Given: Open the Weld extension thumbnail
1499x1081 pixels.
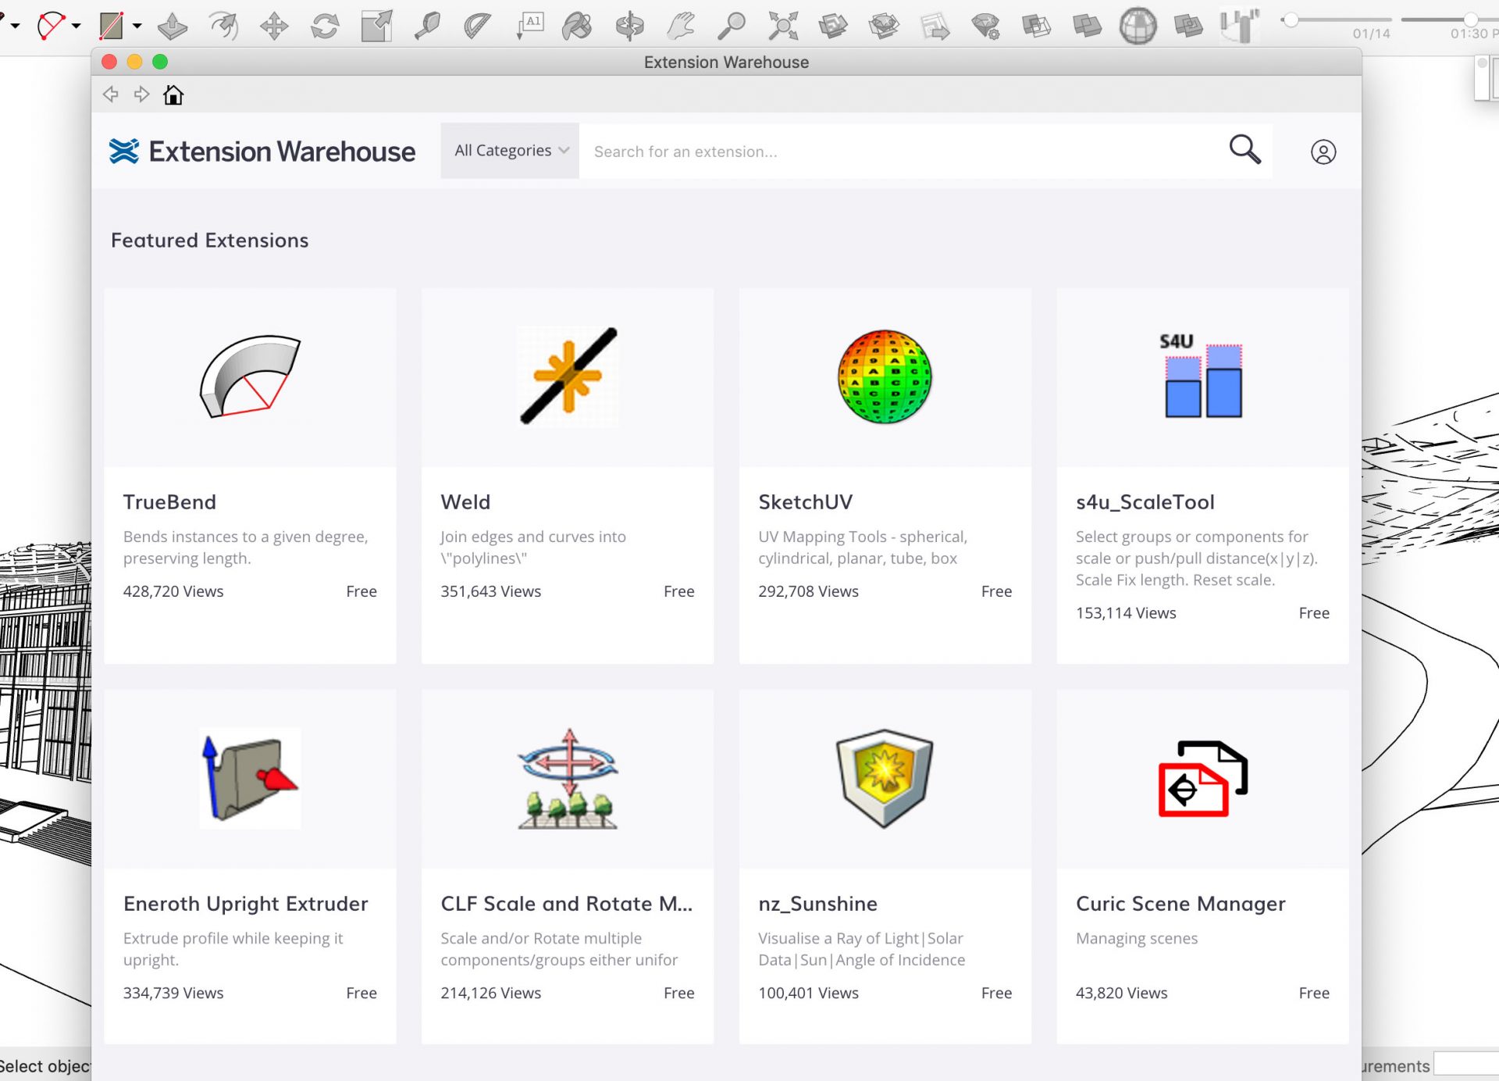Looking at the screenshot, I should click(x=568, y=377).
